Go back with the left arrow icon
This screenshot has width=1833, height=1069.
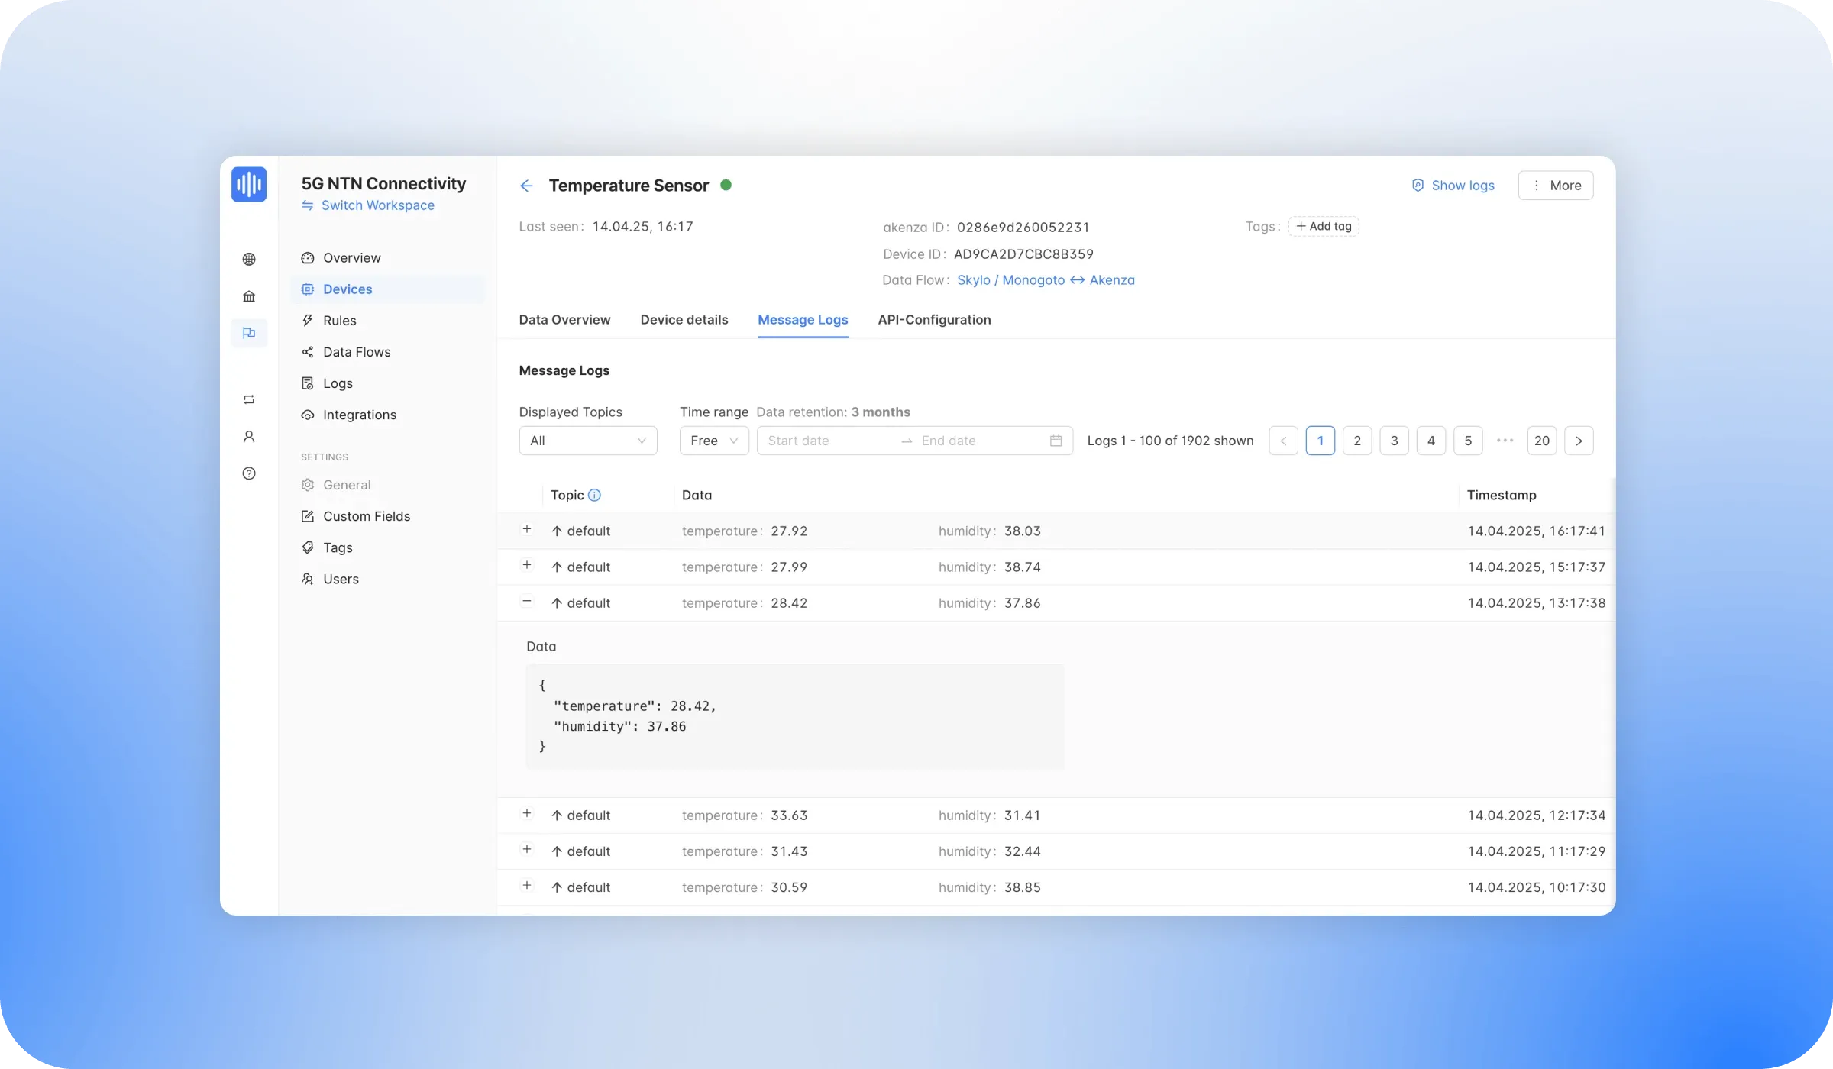point(526,186)
